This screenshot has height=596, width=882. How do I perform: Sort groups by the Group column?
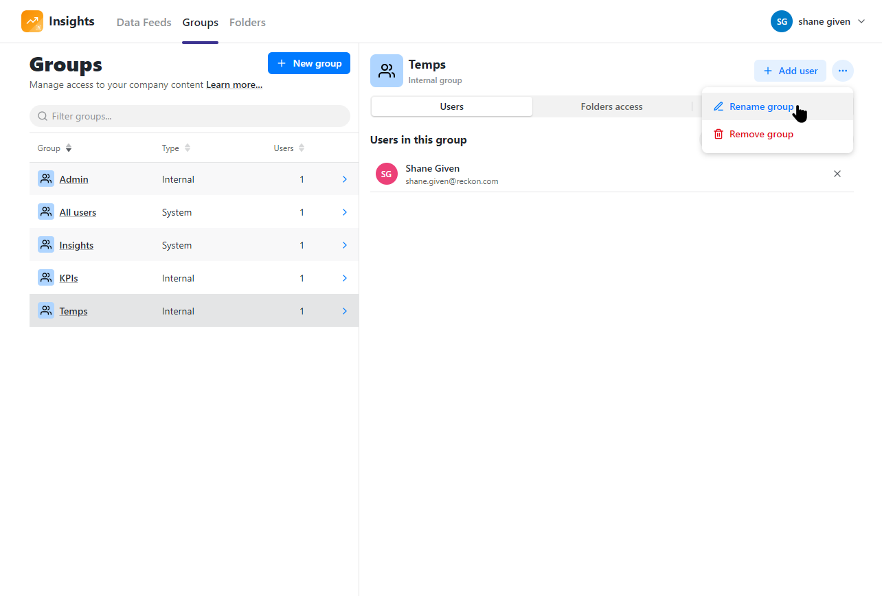[69, 148]
